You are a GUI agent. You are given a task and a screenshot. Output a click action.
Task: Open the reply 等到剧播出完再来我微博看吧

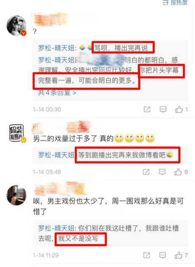(125, 155)
